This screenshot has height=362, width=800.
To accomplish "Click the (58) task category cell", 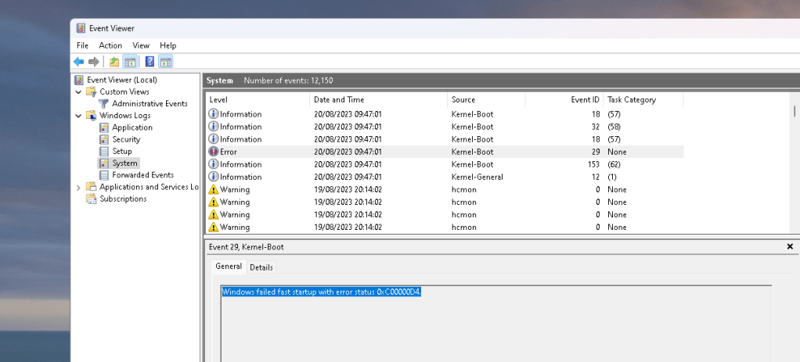I will click(614, 127).
